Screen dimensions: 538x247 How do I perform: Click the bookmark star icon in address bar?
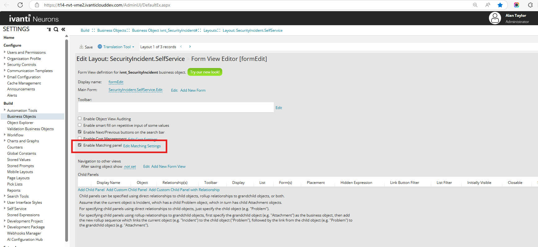click(500, 5)
